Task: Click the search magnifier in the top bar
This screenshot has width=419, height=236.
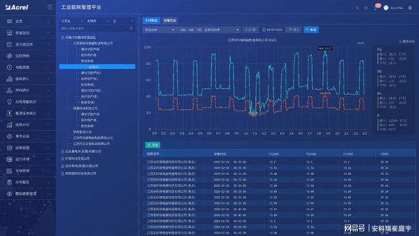Action: point(357,8)
